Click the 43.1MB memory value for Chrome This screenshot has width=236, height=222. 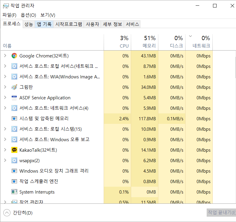coord(148,56)
